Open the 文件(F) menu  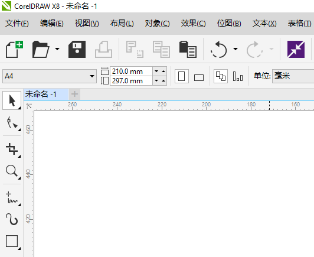(17, 24)
